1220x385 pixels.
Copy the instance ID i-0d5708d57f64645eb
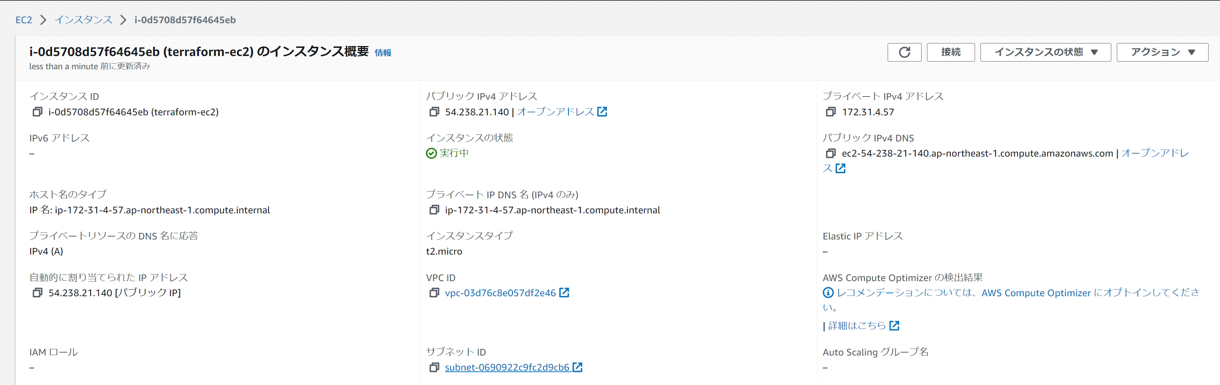click(x=37, y=112)
